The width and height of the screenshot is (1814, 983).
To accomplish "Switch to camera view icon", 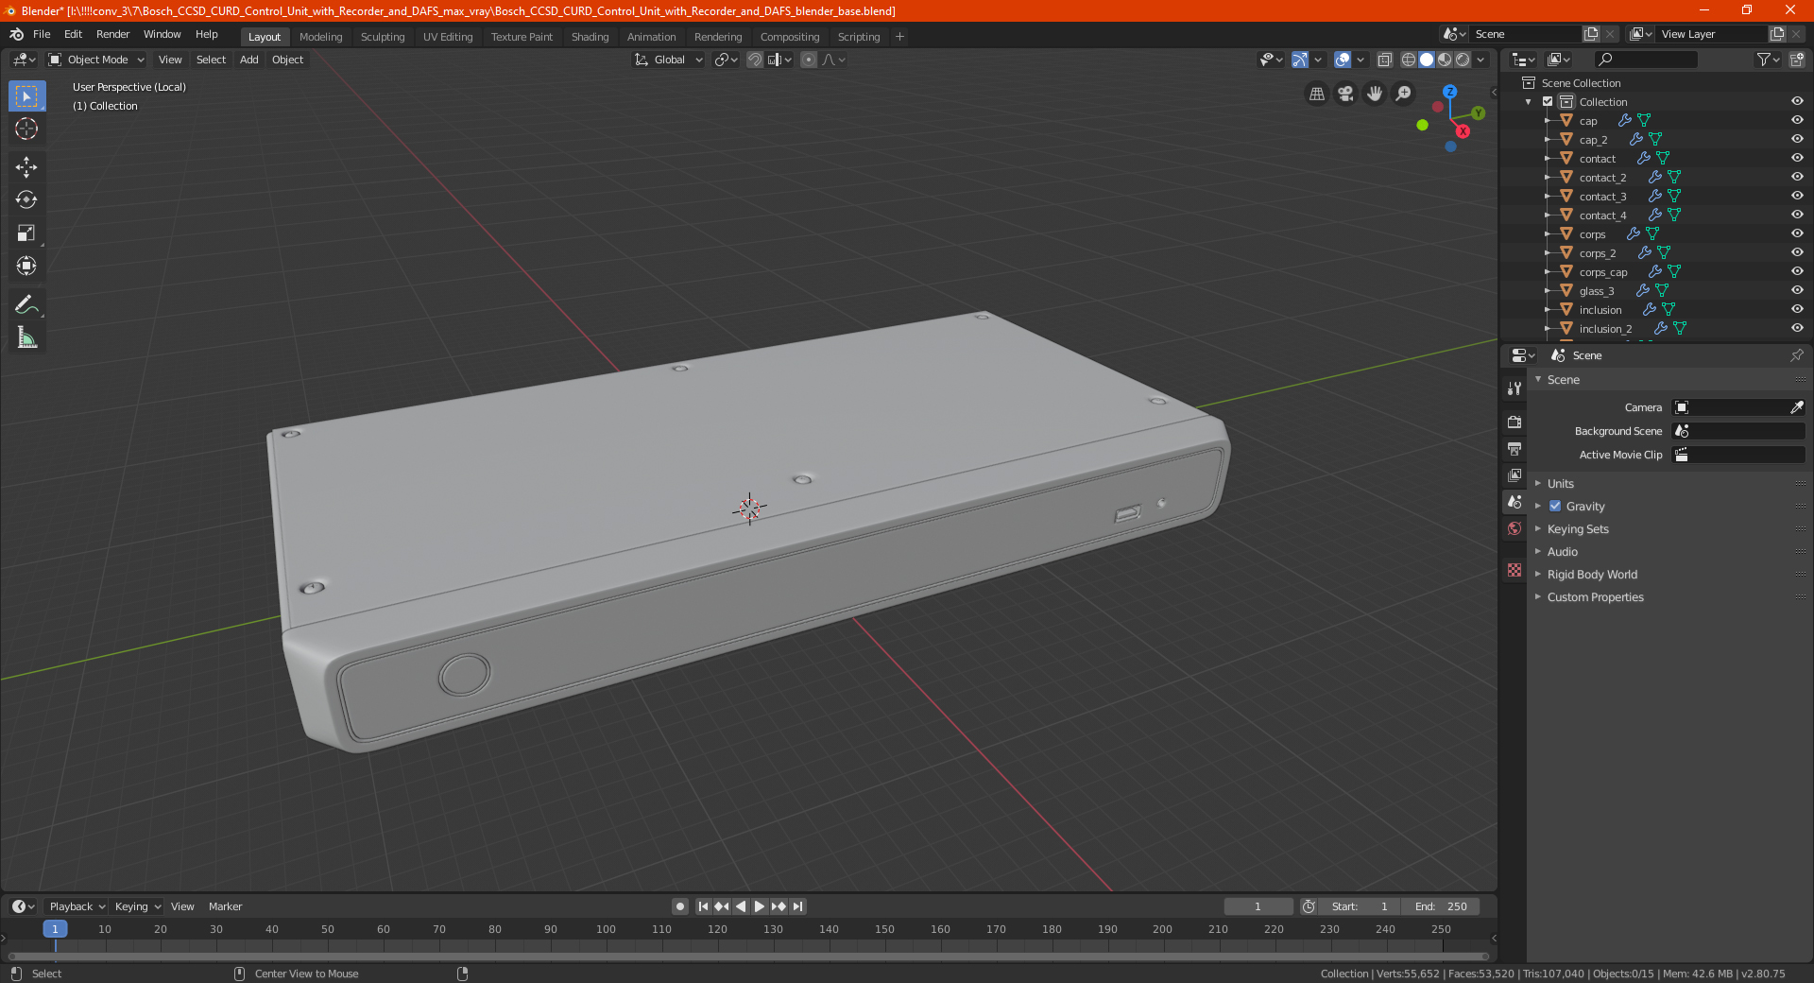I will click(1346, 94).
